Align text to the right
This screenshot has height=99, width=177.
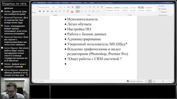point(85,11)
